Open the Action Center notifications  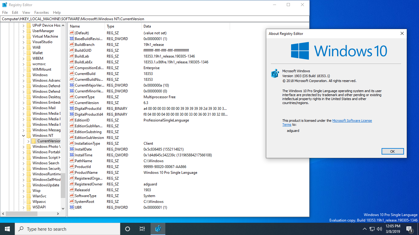pos(409,229)
